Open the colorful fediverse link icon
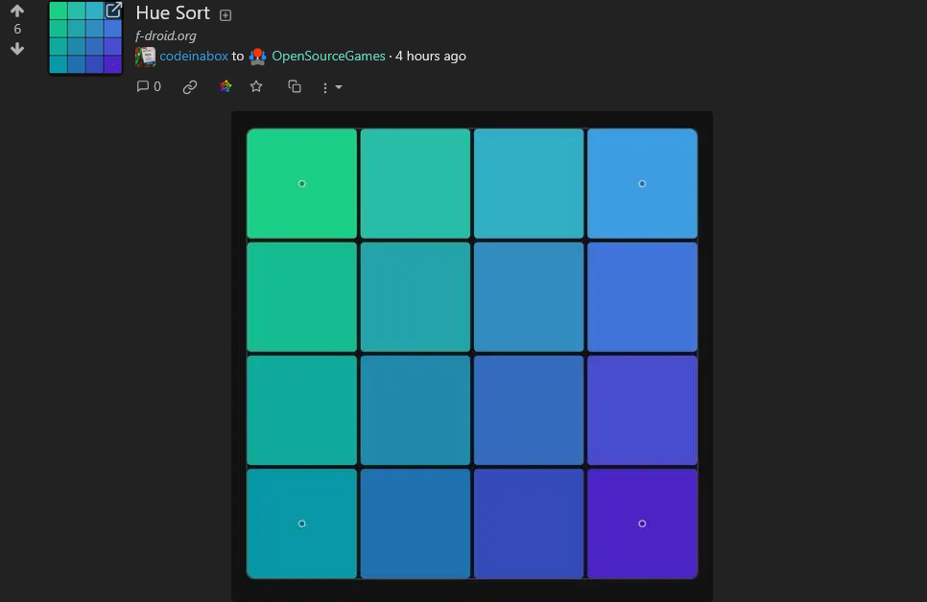Viewport: 927px width, 602px height. click(226, 87)
